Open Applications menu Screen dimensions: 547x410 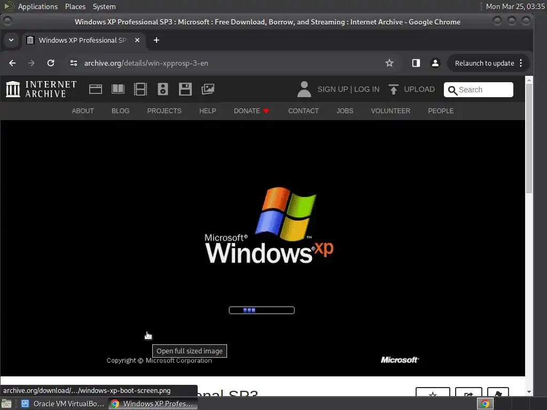pyautogui.click(x=38, y=6)
